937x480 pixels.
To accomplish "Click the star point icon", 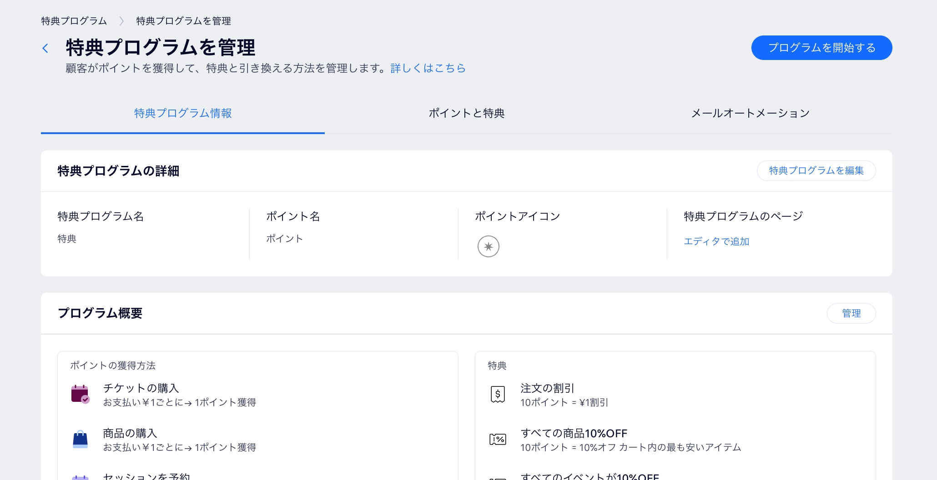I will 488,246.
